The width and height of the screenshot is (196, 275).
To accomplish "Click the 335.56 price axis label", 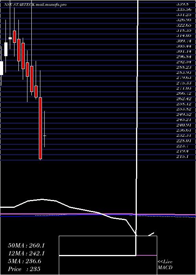I will (x=184, y=9).
